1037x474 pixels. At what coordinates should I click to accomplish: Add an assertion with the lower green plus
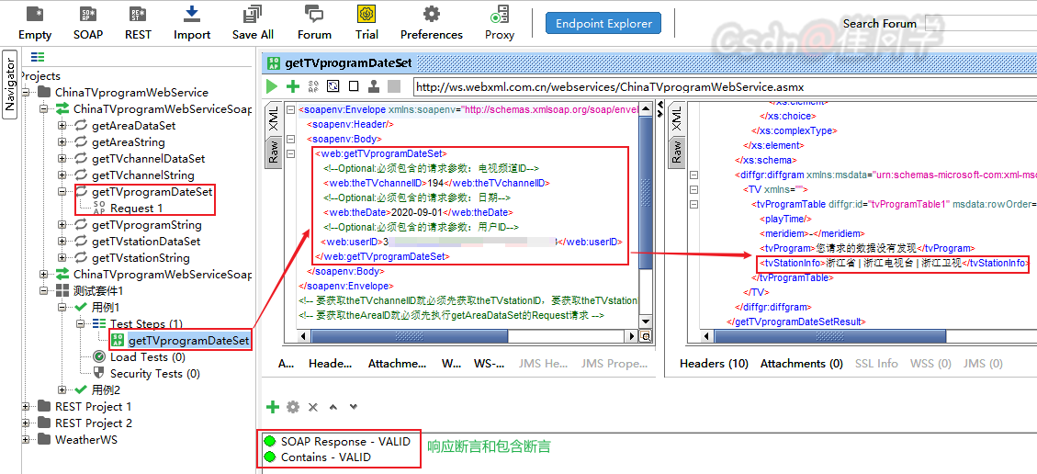273,407
